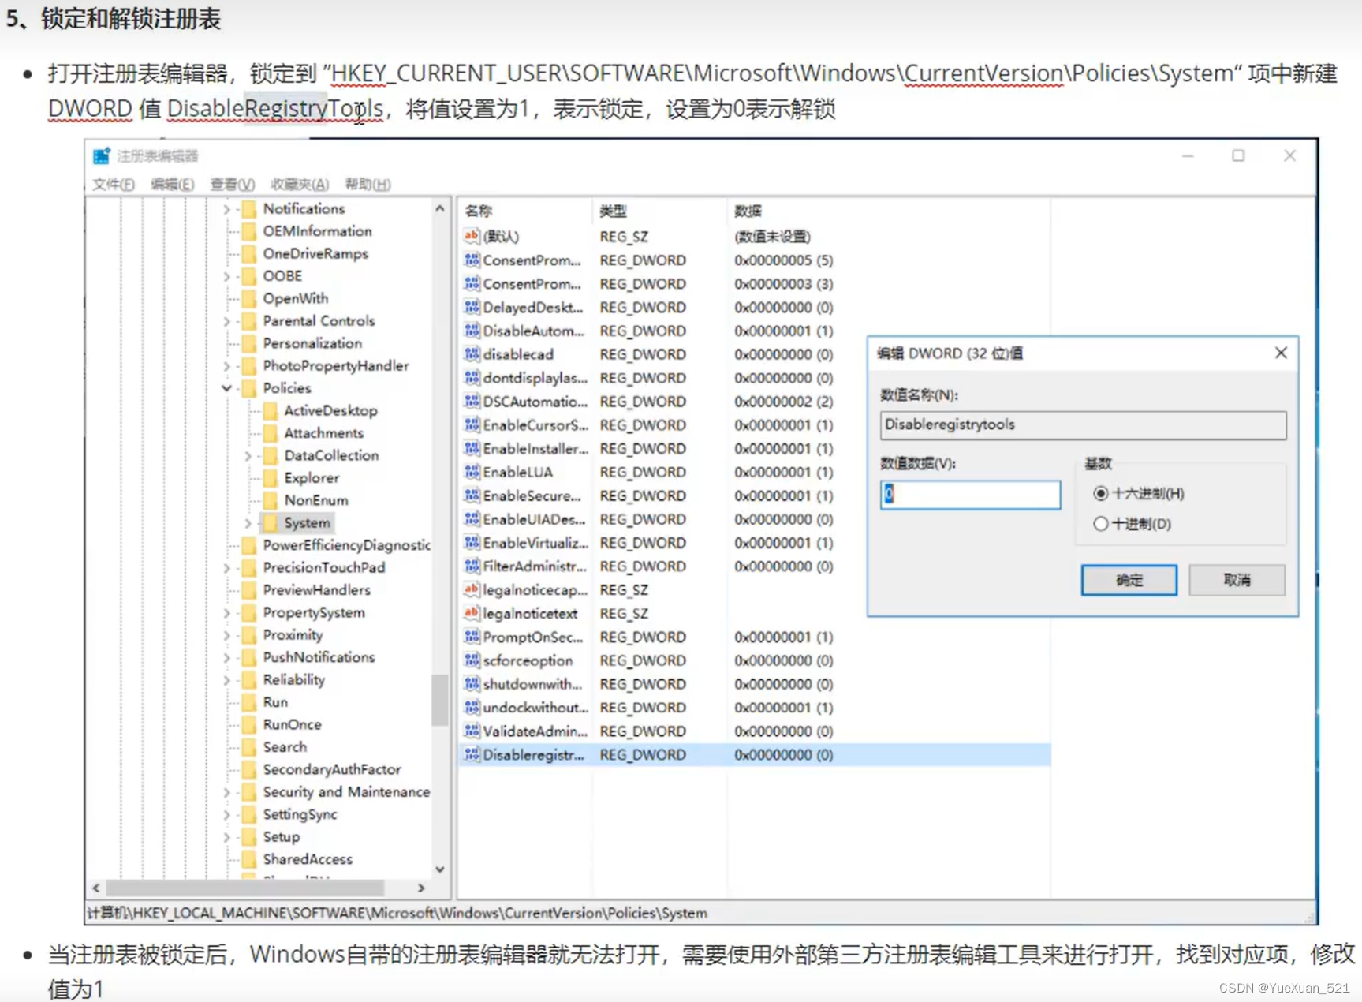
Task: Click the DWORD icon beside DSCAutomatio...
Action: 472,402
